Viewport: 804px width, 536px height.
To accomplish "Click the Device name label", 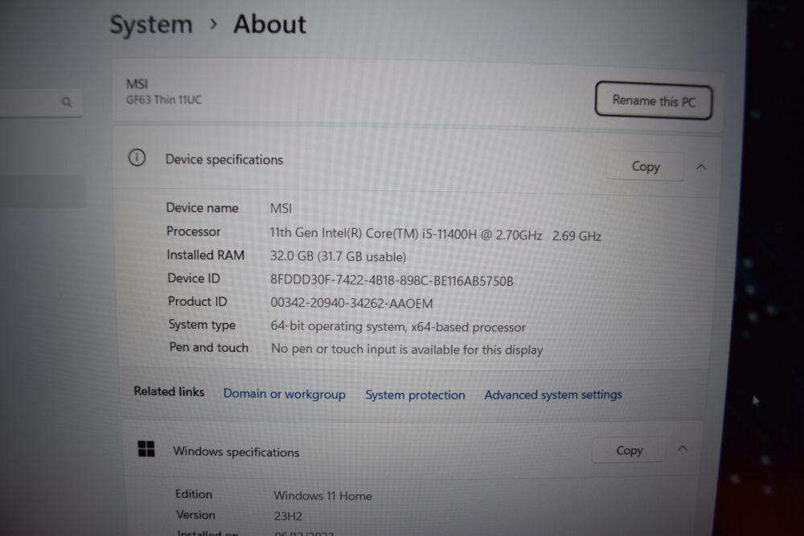I will 202,207.
